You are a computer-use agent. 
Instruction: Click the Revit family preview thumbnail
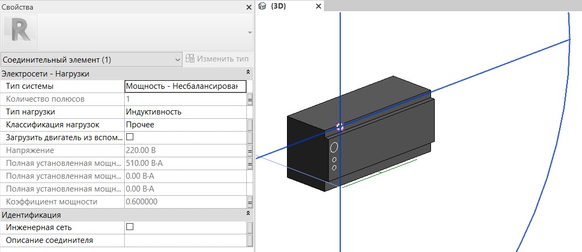click(20, 32)
